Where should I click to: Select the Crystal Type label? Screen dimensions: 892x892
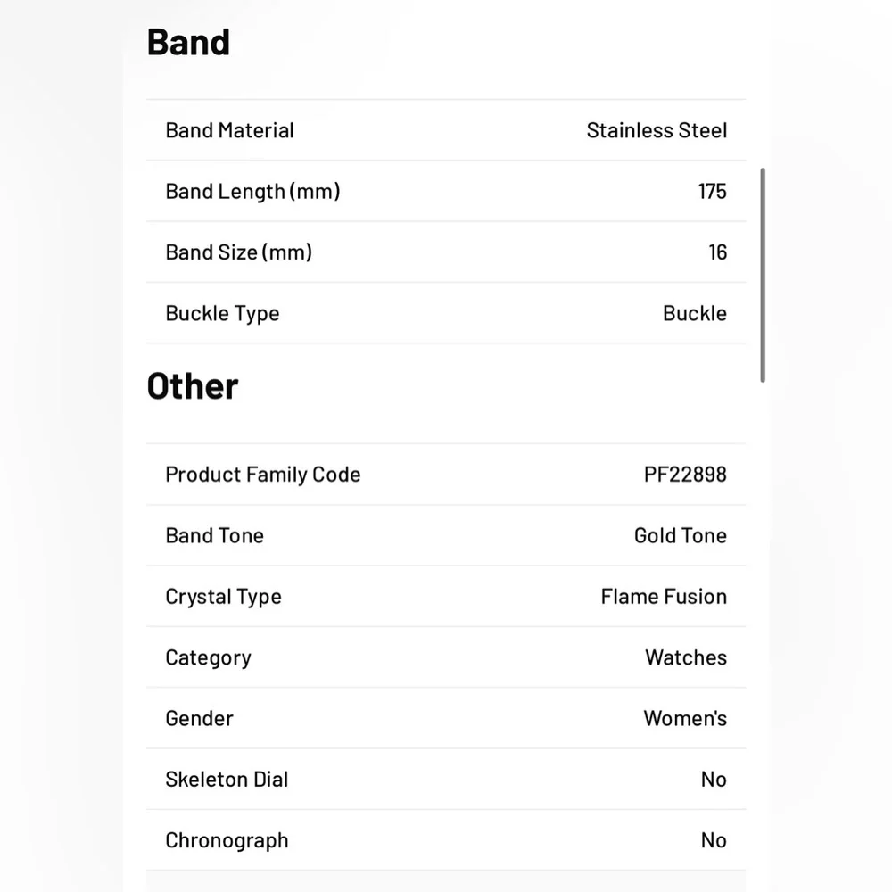[x=223, y=597]
